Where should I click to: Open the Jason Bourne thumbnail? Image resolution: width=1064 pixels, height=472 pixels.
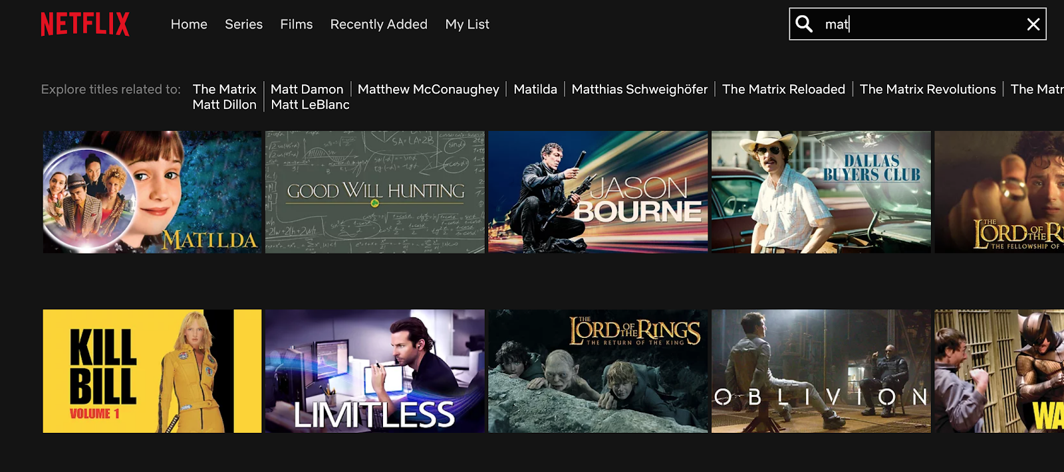pos(598,192)
